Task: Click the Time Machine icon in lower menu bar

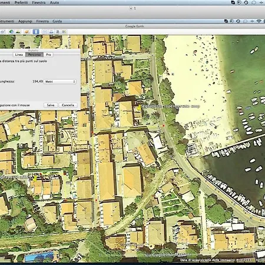Action: point(238,21)
